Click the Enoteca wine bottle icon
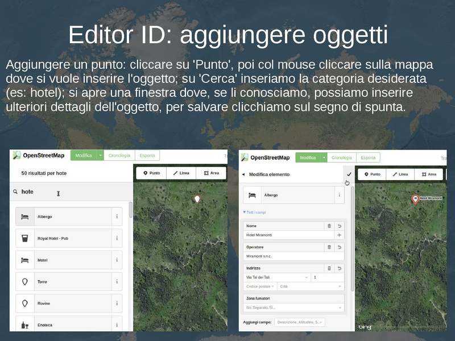455x341 pixels. coord(24,325)
